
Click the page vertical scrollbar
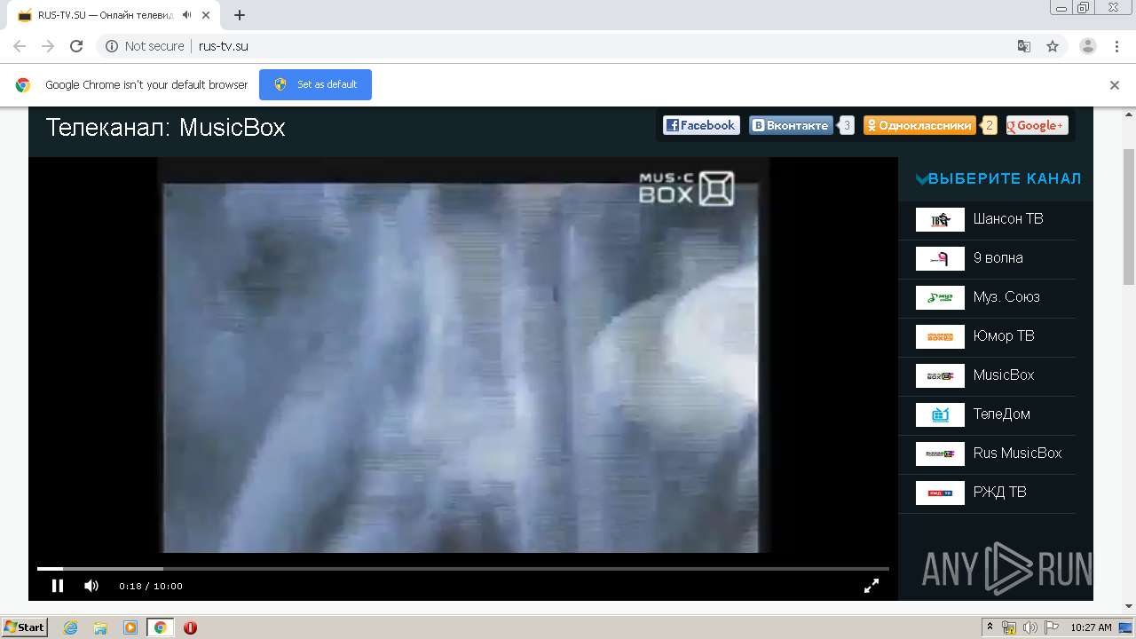coord(1129,217)
